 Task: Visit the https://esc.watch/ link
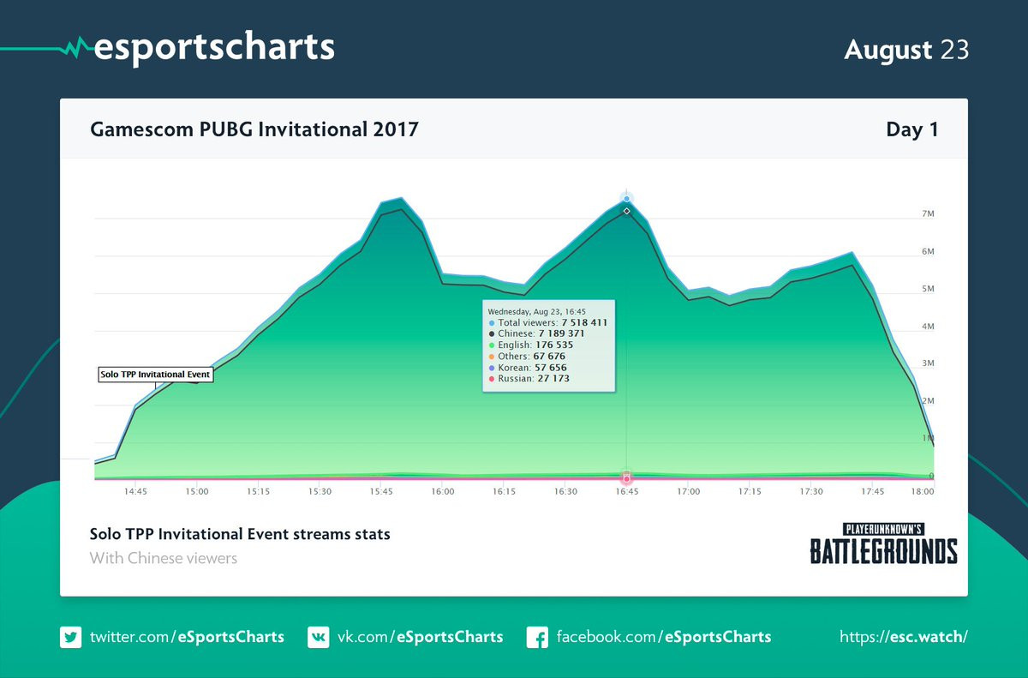click(905, 637)
